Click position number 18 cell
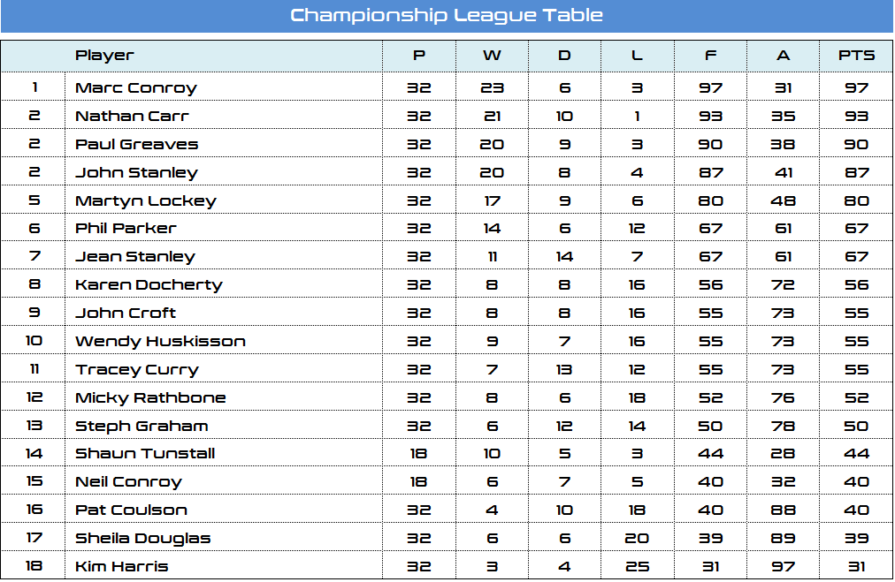 pyautogui.click(x=34, y=566)
